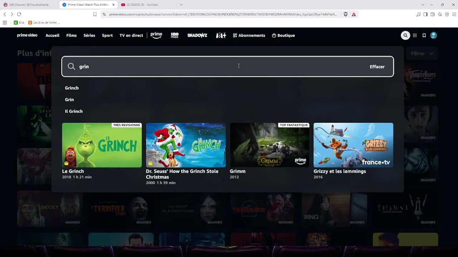Image resolution: width=458 pixels, height=257 pixels.
Task: Click the browser back arrow
Action: click(x=5, y=14)
